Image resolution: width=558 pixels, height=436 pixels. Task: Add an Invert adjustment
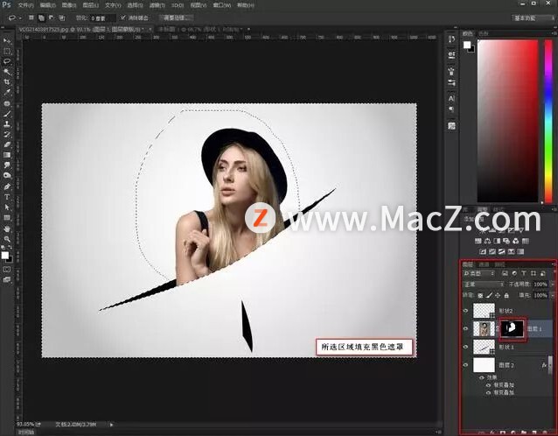pos(483,251)
